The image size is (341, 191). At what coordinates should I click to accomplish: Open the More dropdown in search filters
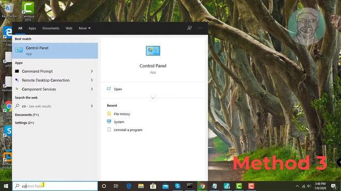85,28
